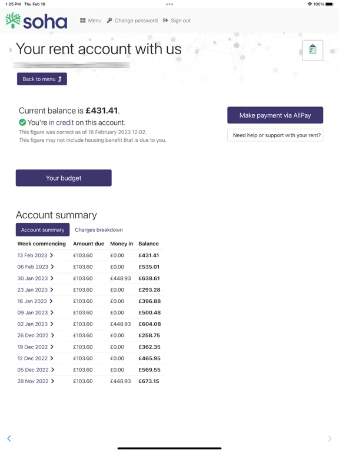Click the Menu grid icon
The width and height of the screenshot is (339, 452).
click(x=83, y=21)
